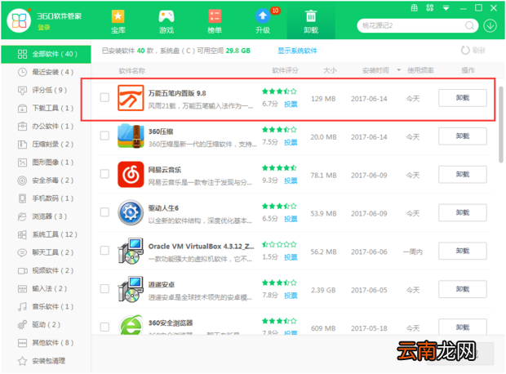The width and height of the screenshot is (506, 374).
Task: Uninstall 网易云音乐
Action: coord(463,175)
